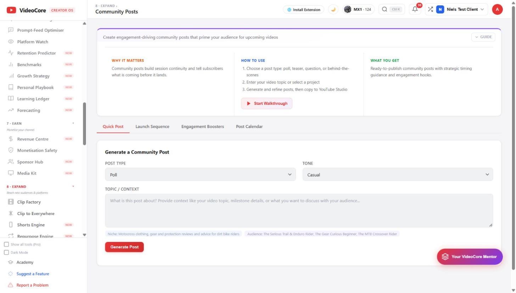Screen dimensions: 516x293
Task: Open search with magnifier icon
Action: (x=385, y=9)
